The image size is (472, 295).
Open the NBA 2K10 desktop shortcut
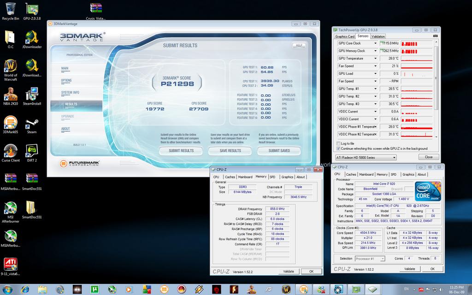click(11, 96)
